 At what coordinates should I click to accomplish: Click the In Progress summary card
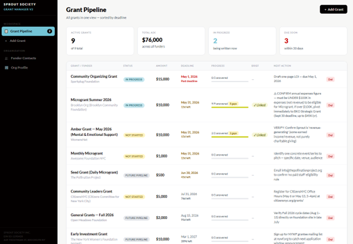[x=242, y=41]
